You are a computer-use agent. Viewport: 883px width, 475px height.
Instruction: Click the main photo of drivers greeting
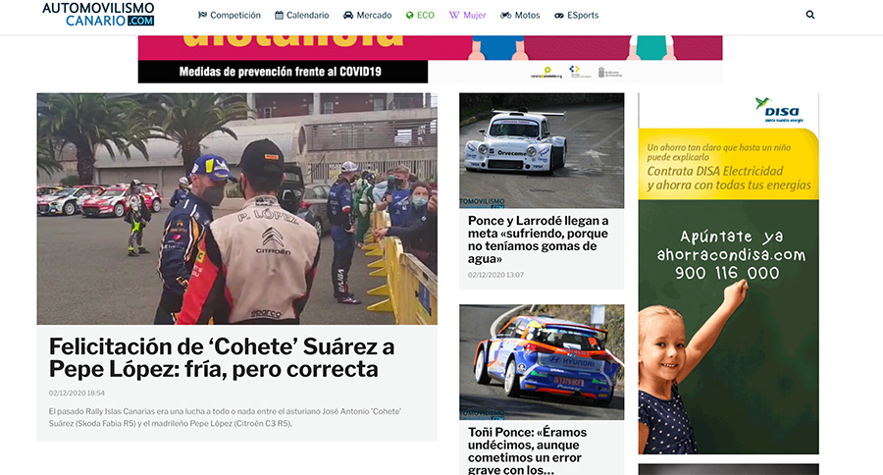[x=237, y=208]
